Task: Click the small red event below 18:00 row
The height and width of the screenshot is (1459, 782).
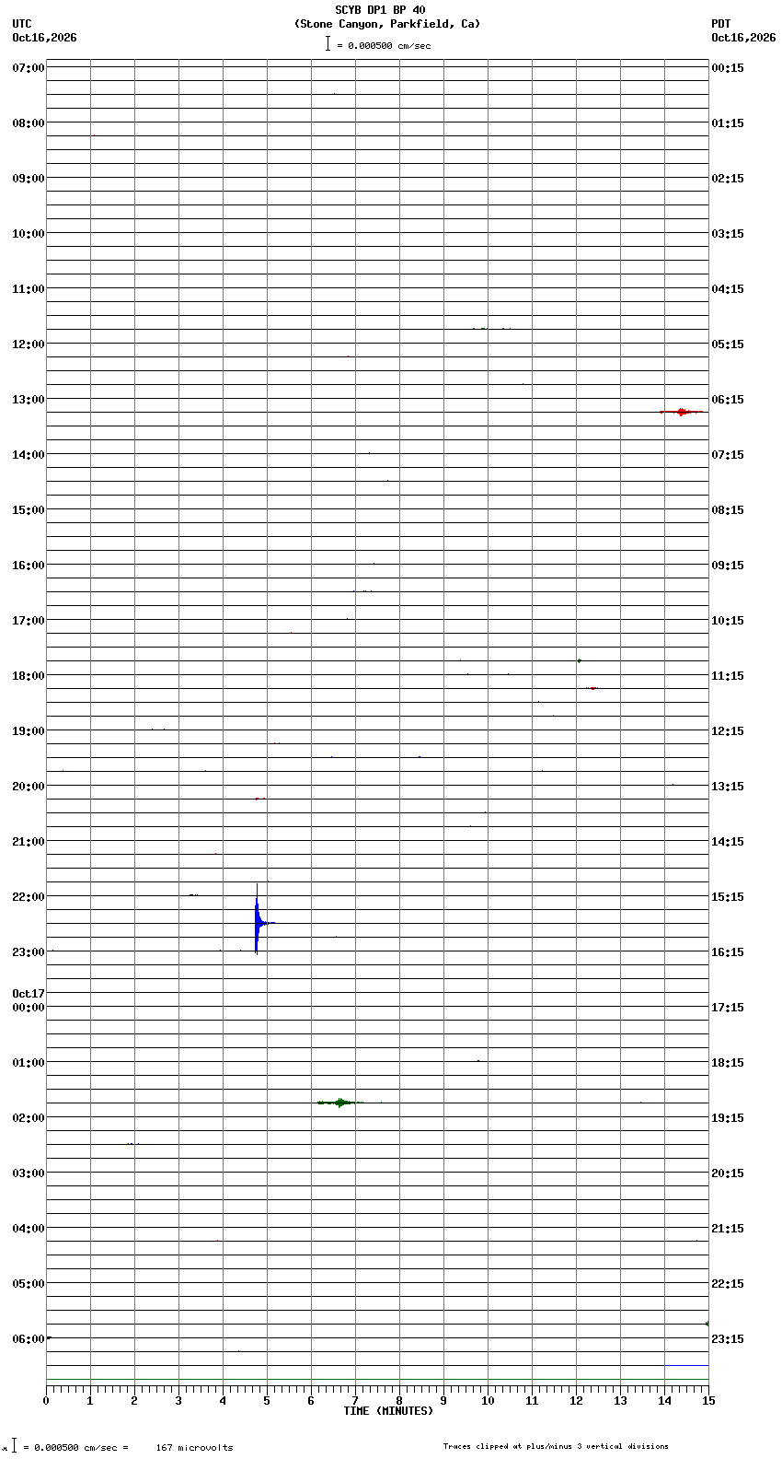Action: tap(593, 688)
